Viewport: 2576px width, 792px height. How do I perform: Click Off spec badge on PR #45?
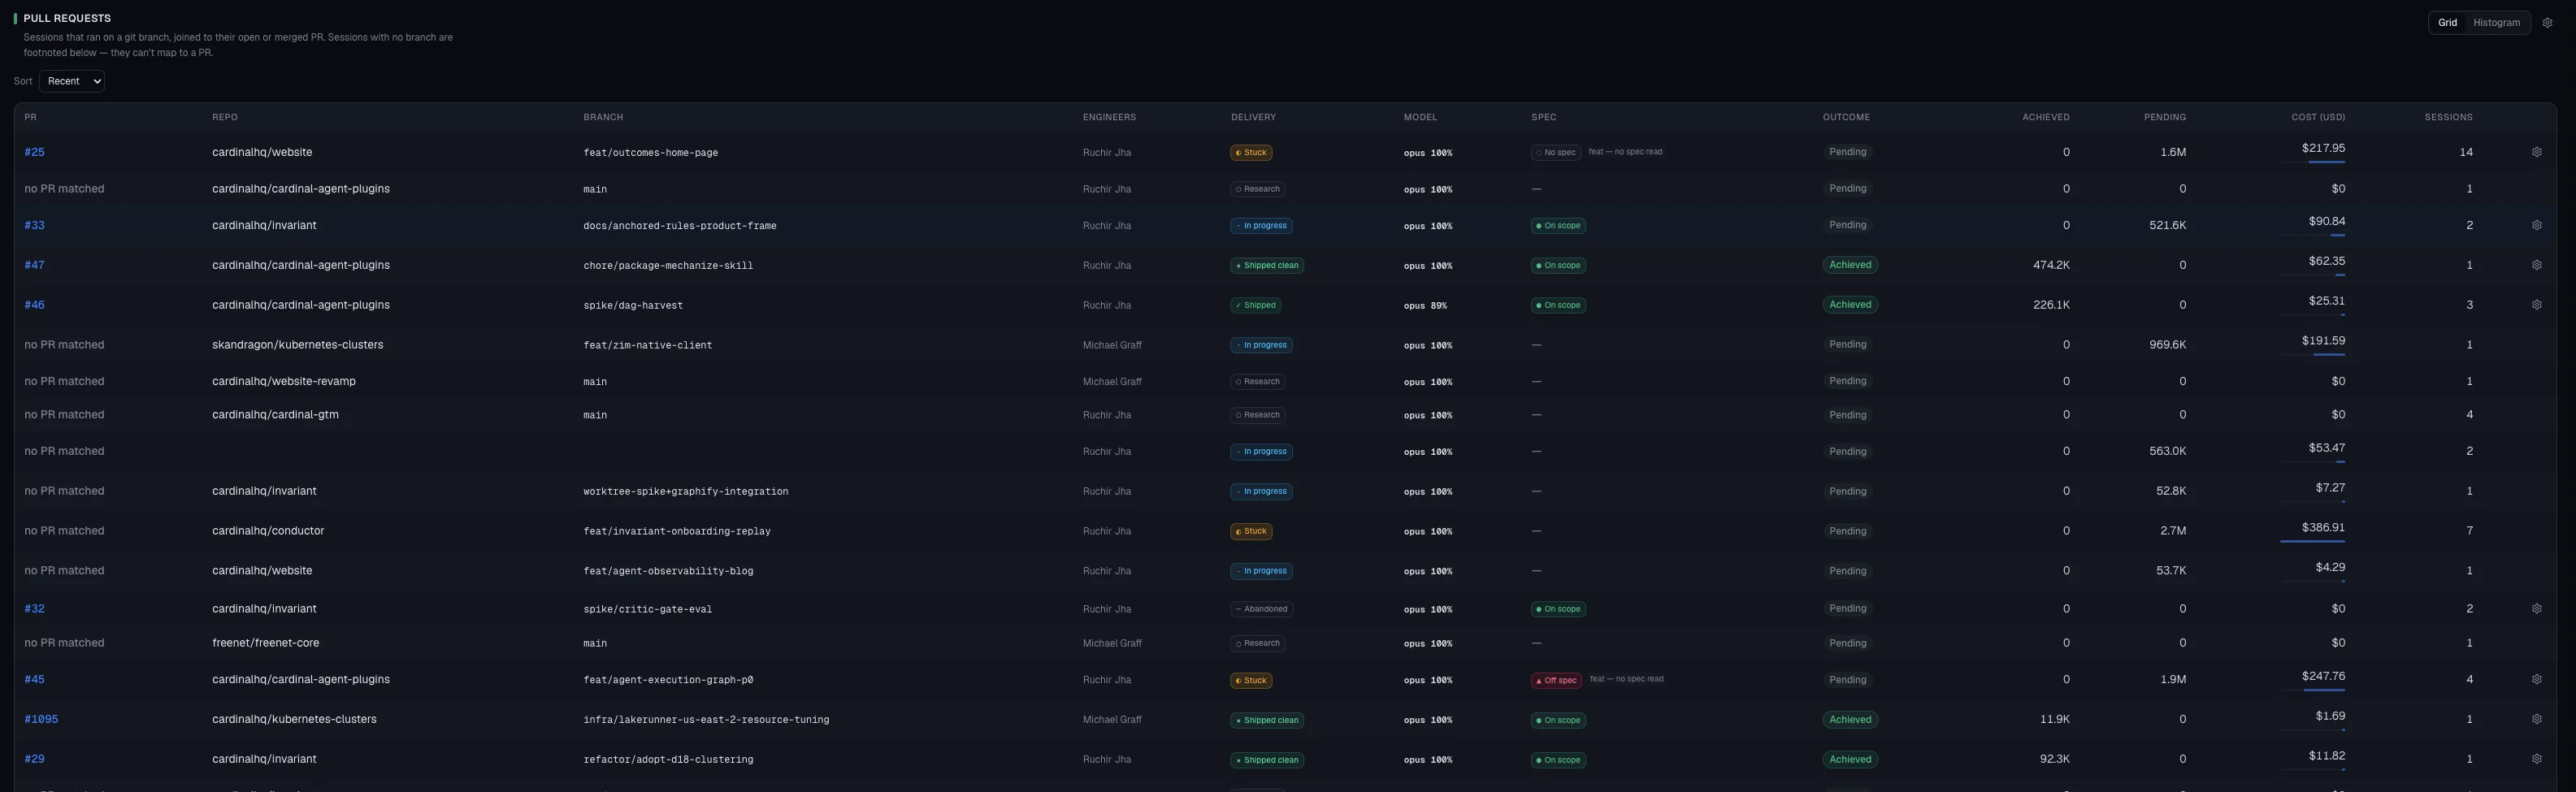point(1556,680)
